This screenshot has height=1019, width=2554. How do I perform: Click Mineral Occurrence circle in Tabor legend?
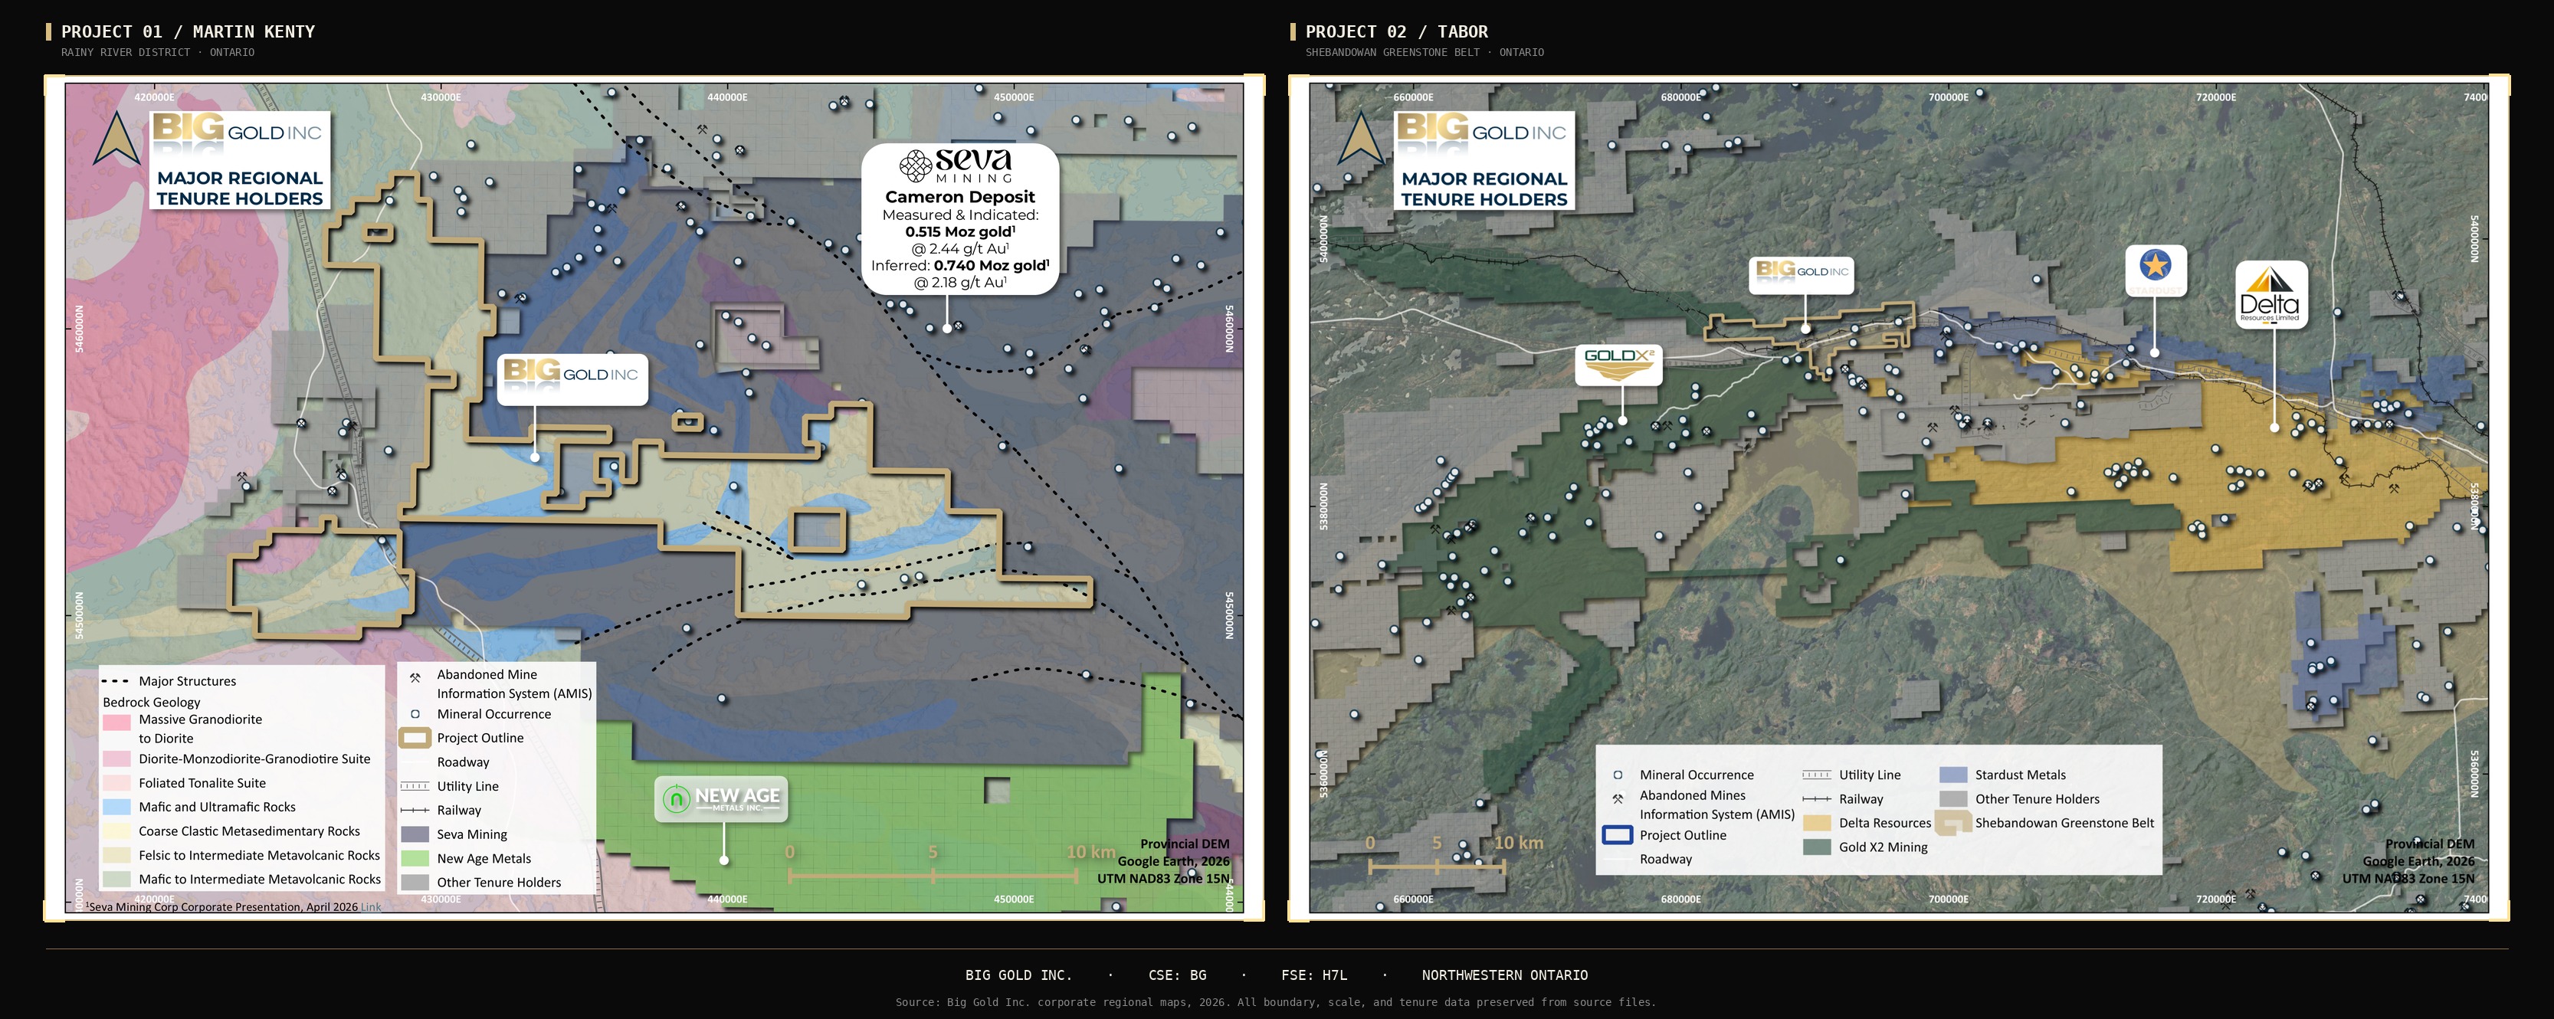click(x=1617, y=775)
